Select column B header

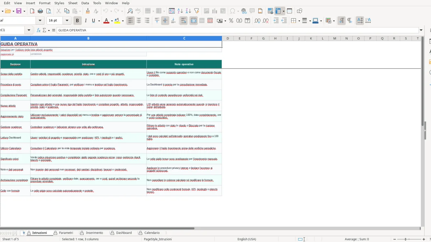[88, 38]
